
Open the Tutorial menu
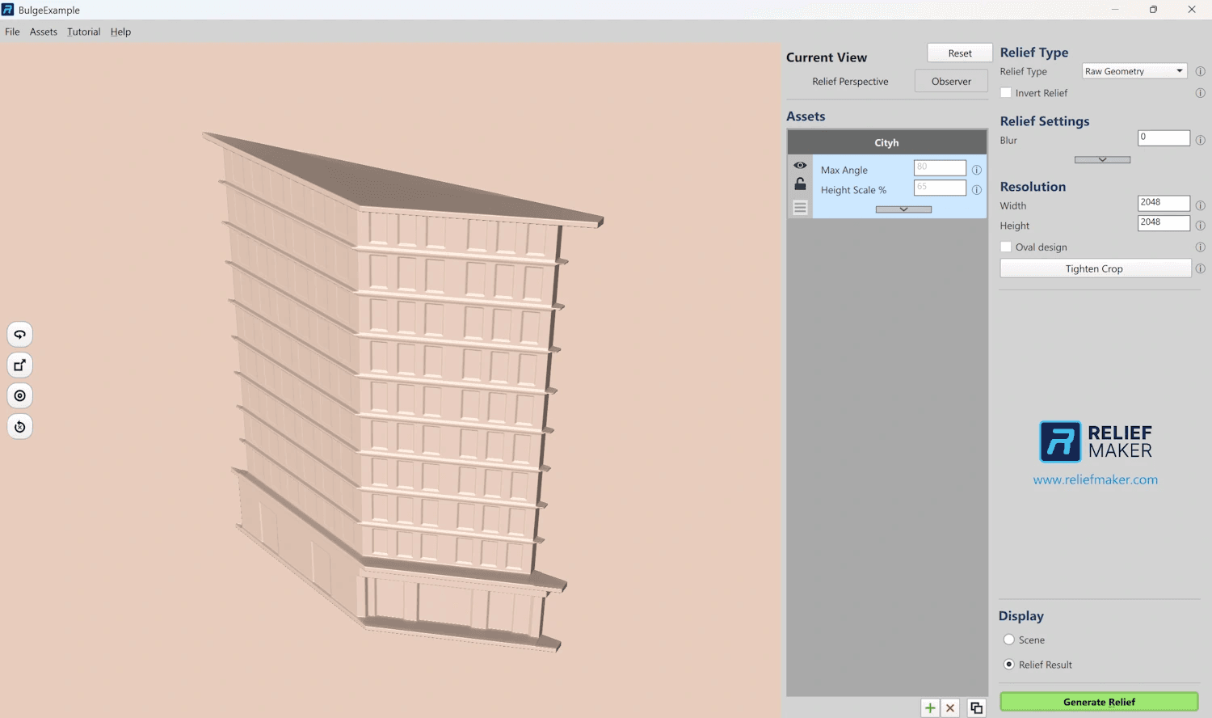click(83, 32)
